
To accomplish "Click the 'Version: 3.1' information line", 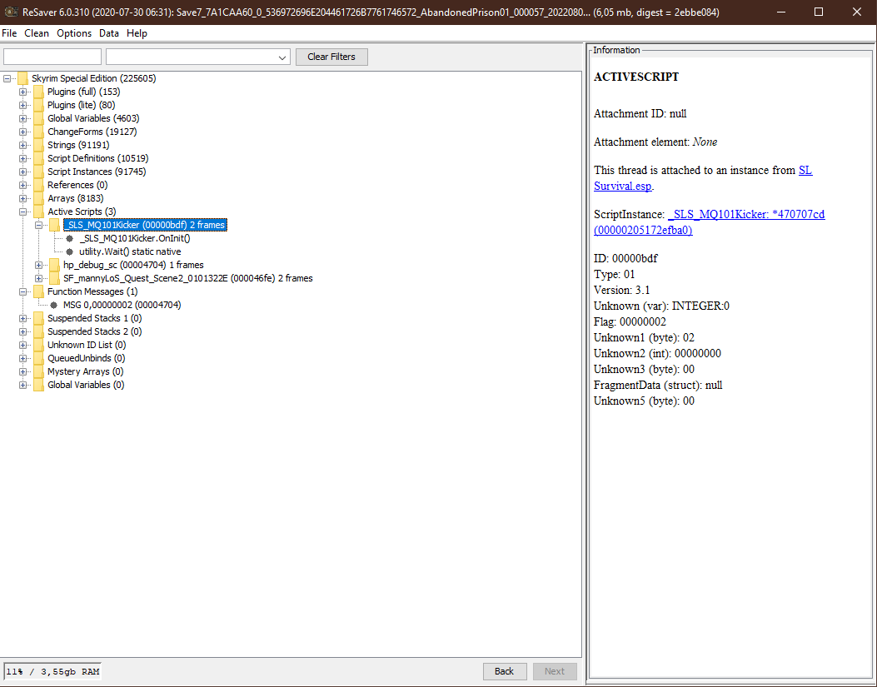I will pyautogui.click(x=622, y=291).
